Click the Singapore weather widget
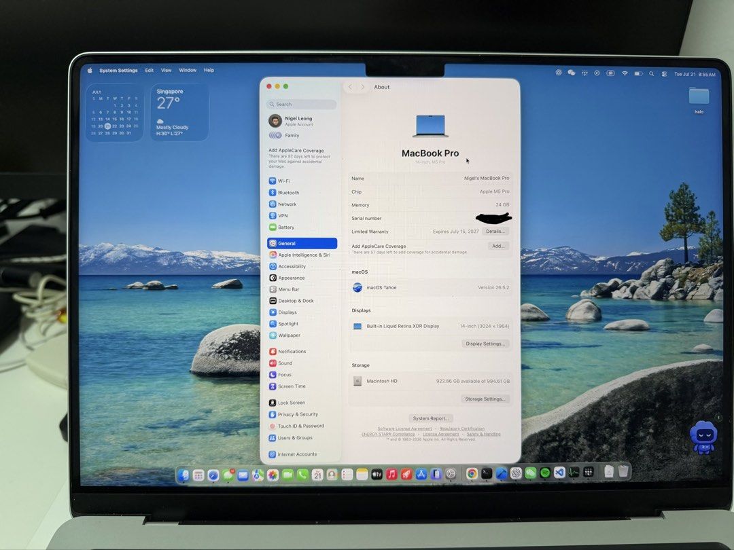Image resolution: width=734 pixels, height=550 pixels. point(179,112)
